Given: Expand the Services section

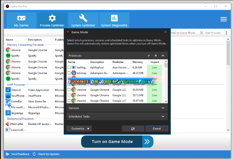Looking at the screenshot, I should pos(117,108).
